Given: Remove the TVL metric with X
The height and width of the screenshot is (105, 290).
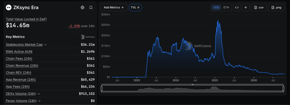Looking at the screenshot, I should (138, 8).
